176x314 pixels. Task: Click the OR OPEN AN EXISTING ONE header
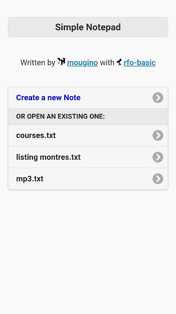(88, 117)
